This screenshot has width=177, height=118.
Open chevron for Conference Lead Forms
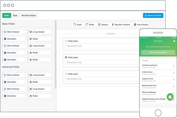(x=174, y=66)
